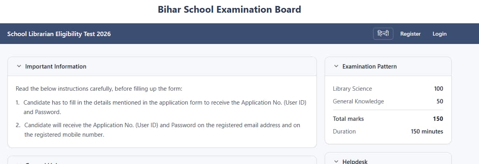This screenshot has height=164, width=479.
Task: Click the Helpdesk chevron icon
Action: (336, 162)
